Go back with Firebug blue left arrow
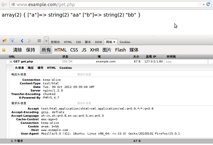213x145 pixels. tap(22, 41)
